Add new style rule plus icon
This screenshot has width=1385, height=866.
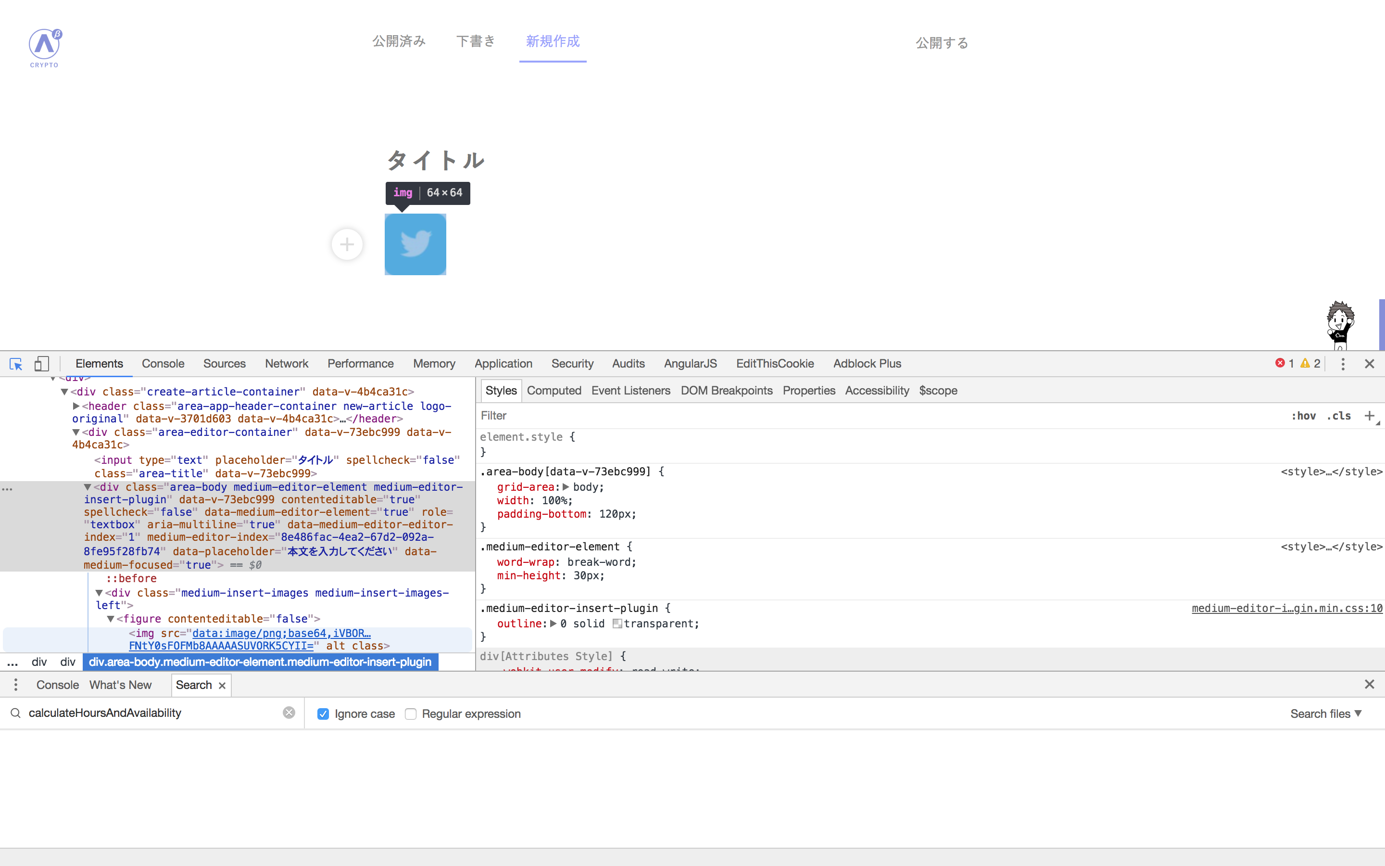(x=1369, y=416)
